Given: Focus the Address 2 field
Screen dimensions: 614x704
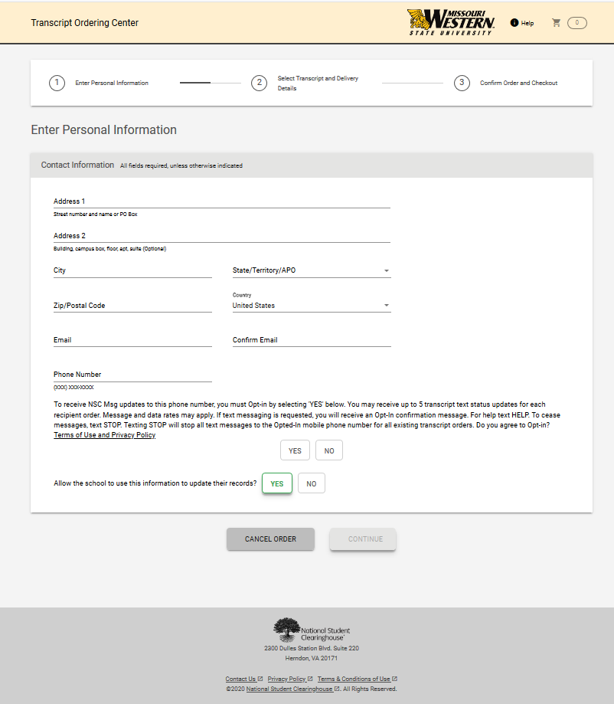Looking at the screenshot, I should click(x=222, y=236).
